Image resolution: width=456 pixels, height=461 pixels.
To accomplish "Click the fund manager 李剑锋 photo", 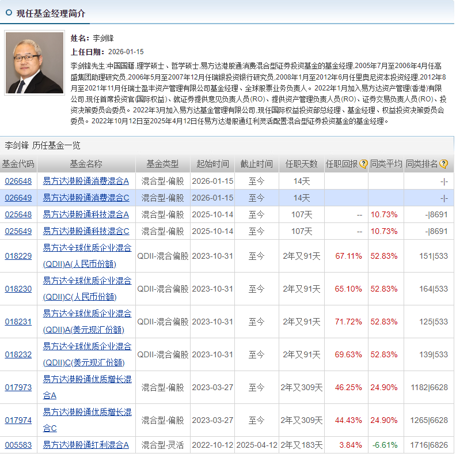I will [x=35, y=63].
